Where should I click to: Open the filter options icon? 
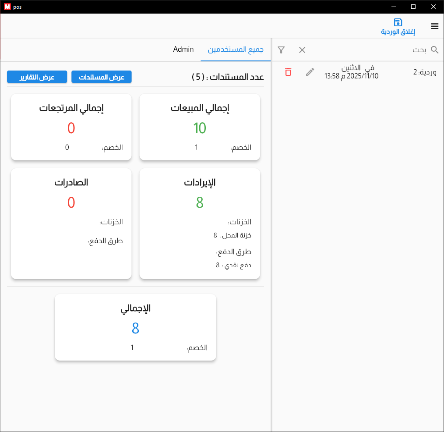[282, 50]
